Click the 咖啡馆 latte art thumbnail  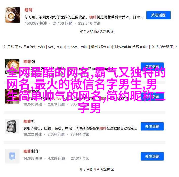tap(12, 66)
